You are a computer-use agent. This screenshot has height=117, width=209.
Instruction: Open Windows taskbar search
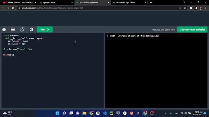(64, 113)
